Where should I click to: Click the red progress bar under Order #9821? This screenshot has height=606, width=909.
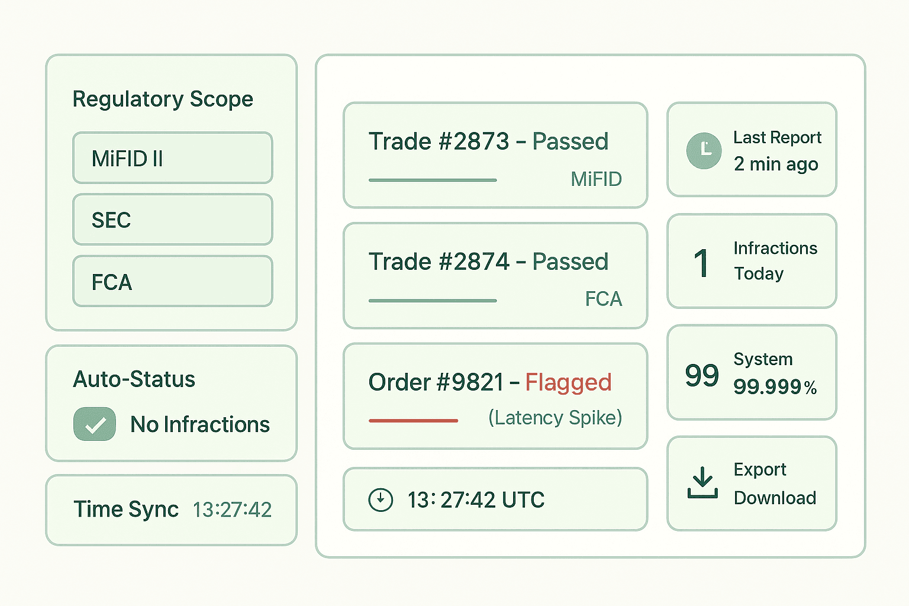[413, 421]
